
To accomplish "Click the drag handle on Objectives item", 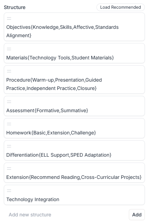I will coord(9,18).
